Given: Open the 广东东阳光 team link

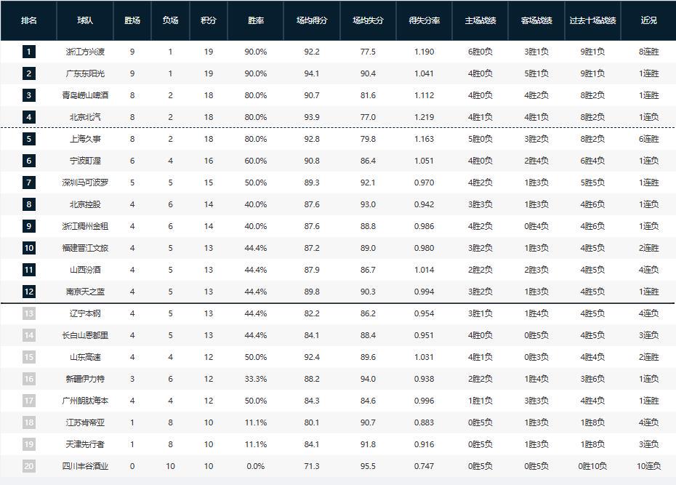Looking at the screenshot, I should (85, 73).
